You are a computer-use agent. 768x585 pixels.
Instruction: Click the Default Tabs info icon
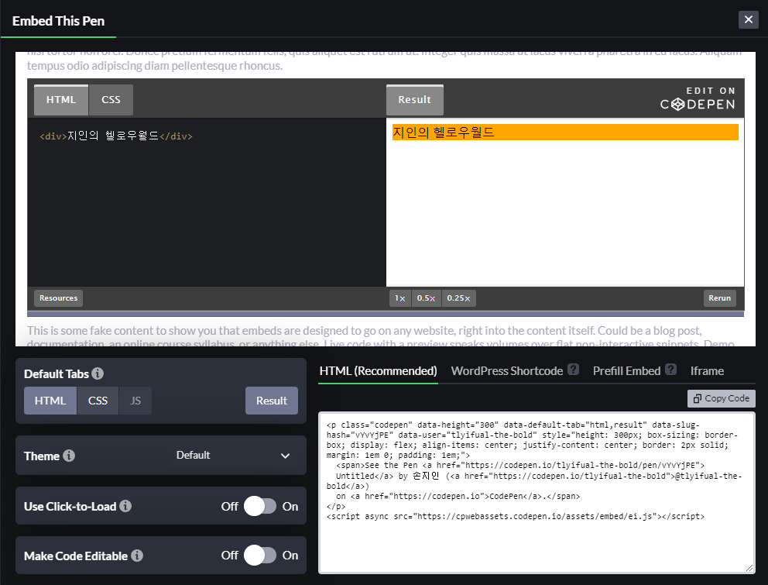coord(98,373)
